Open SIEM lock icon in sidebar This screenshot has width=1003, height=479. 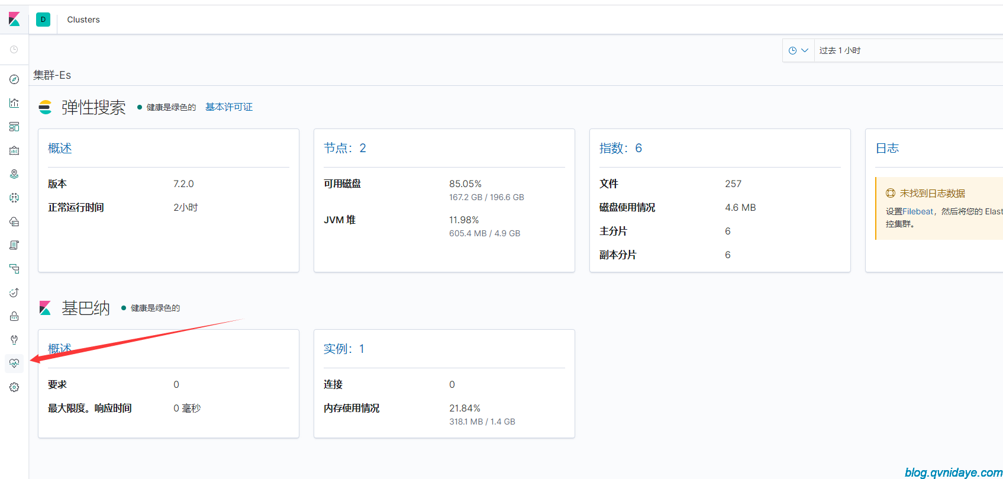[14, 316]
